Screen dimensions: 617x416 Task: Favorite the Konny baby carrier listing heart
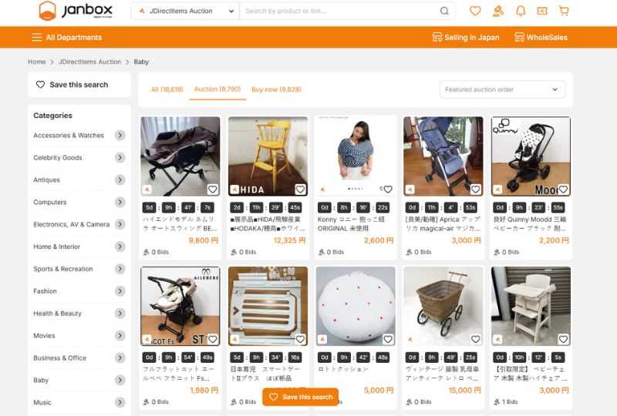click(x=388, y=190)
